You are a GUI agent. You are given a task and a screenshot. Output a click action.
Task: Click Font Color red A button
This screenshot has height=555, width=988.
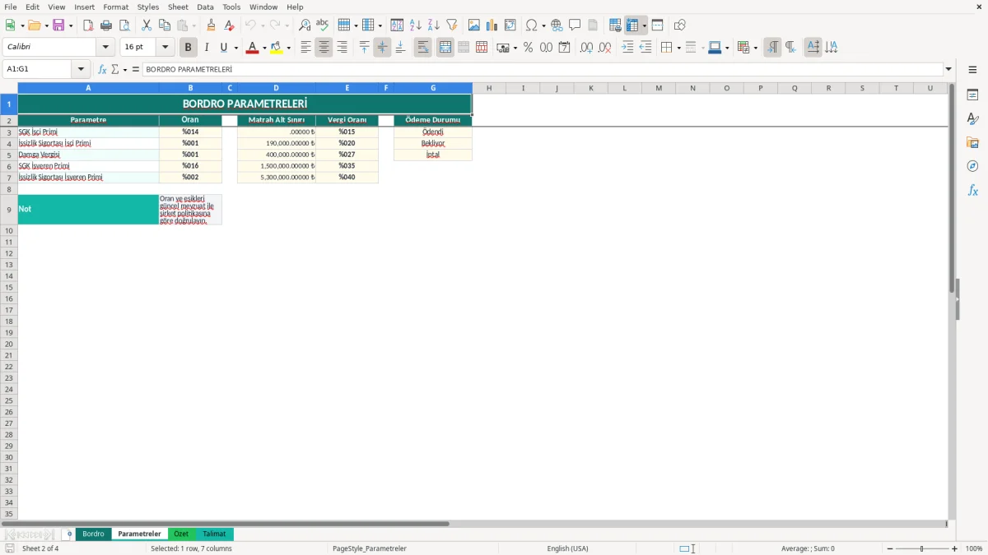(x=252, y=48)
